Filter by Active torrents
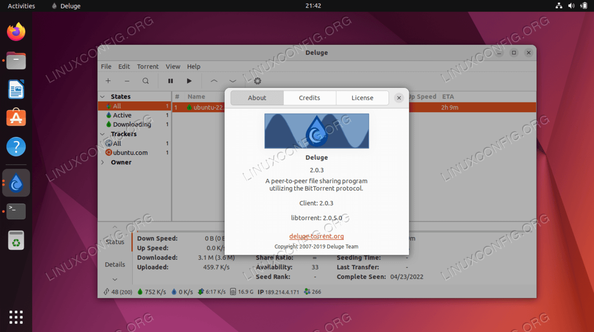The image size is (594, 332). point(134,115)
